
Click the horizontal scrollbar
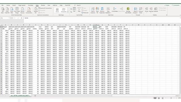[x=144, y=96]
